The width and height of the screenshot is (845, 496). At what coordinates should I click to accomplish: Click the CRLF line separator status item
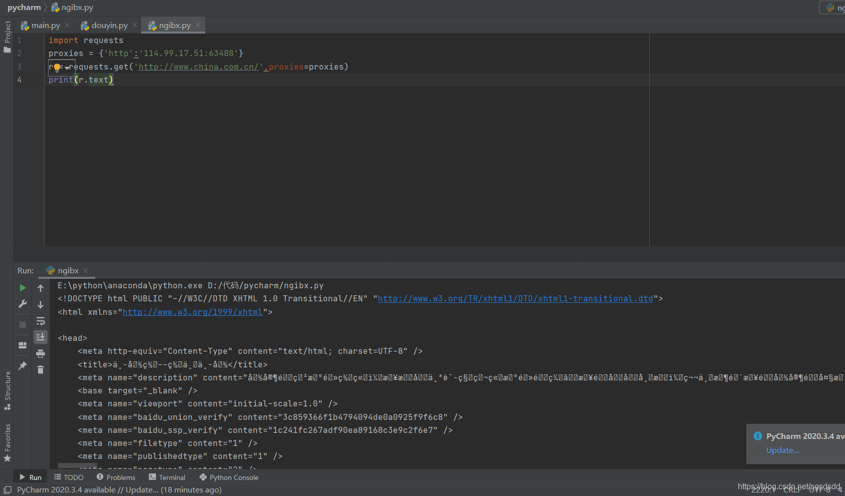(792, 490)
